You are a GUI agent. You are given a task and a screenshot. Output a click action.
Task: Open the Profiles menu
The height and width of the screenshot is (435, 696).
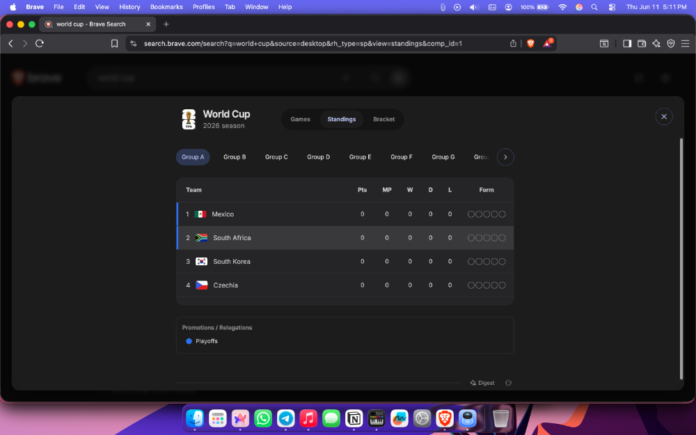(x=204, y=7)
